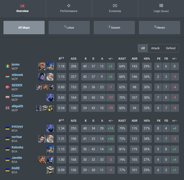Click Czester's -17 plus/minus cell
184x180 pixels.
[x=110, y=98]
